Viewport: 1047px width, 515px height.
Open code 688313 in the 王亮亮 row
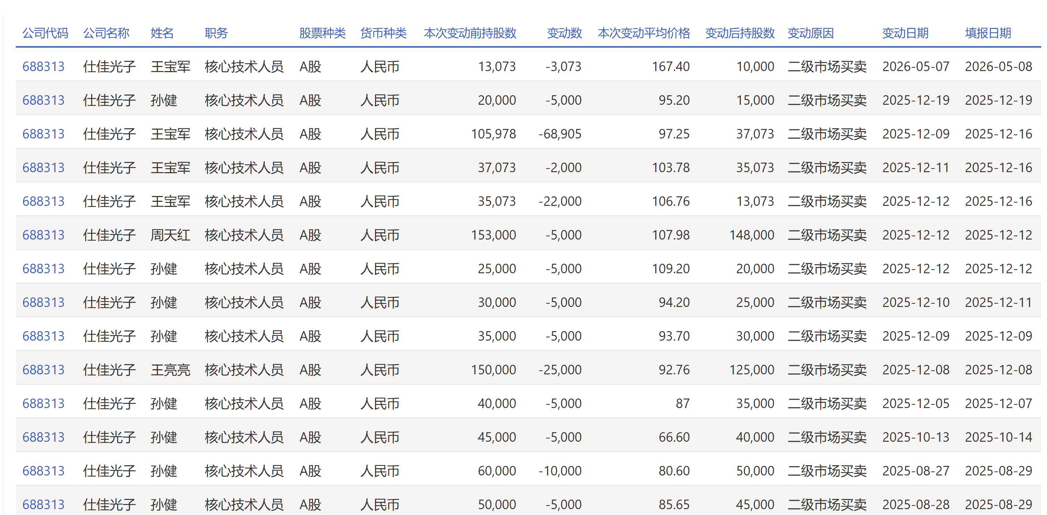click(x=44, y=370)
